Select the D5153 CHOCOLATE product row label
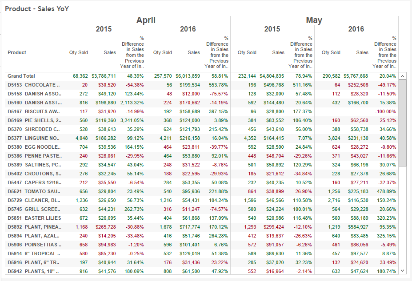Screen dimensions: 412x281 (34, 85)
